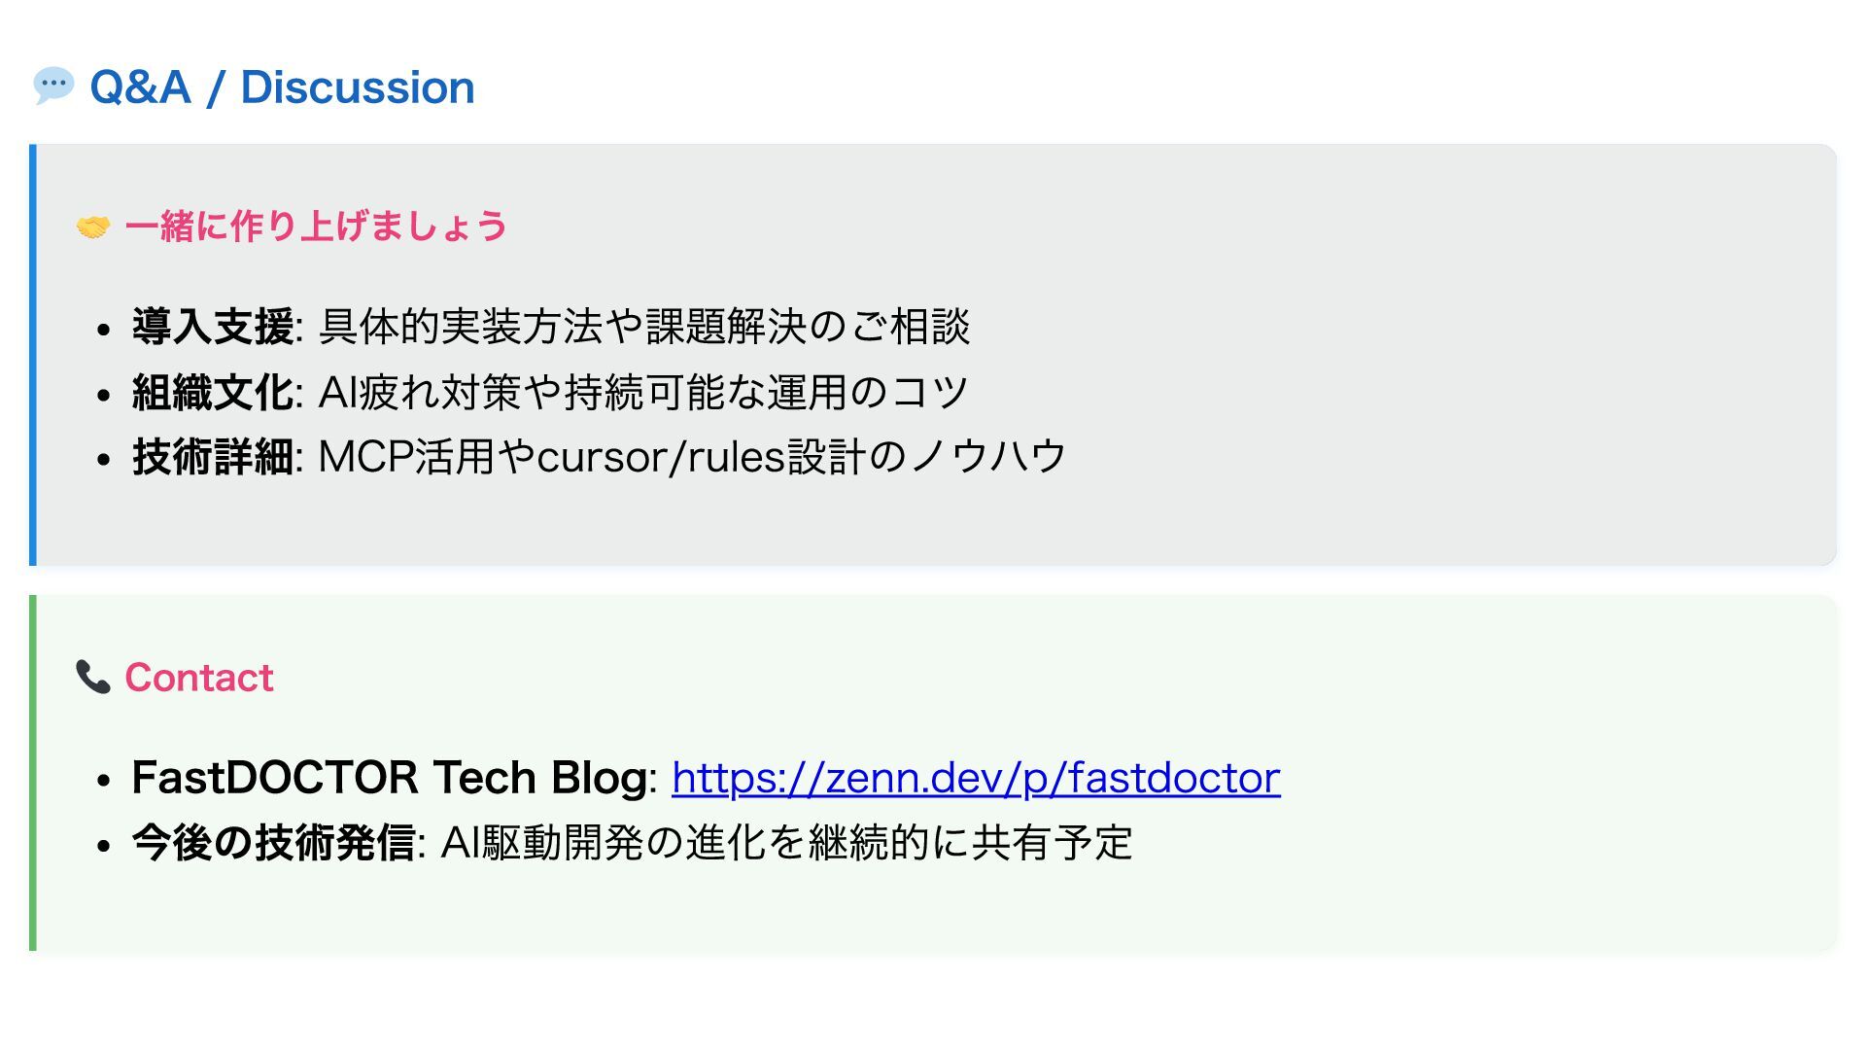Click the bullet before 導入支援
This screenshot has height=1050, width=1866.
click(x=104, y=331)
